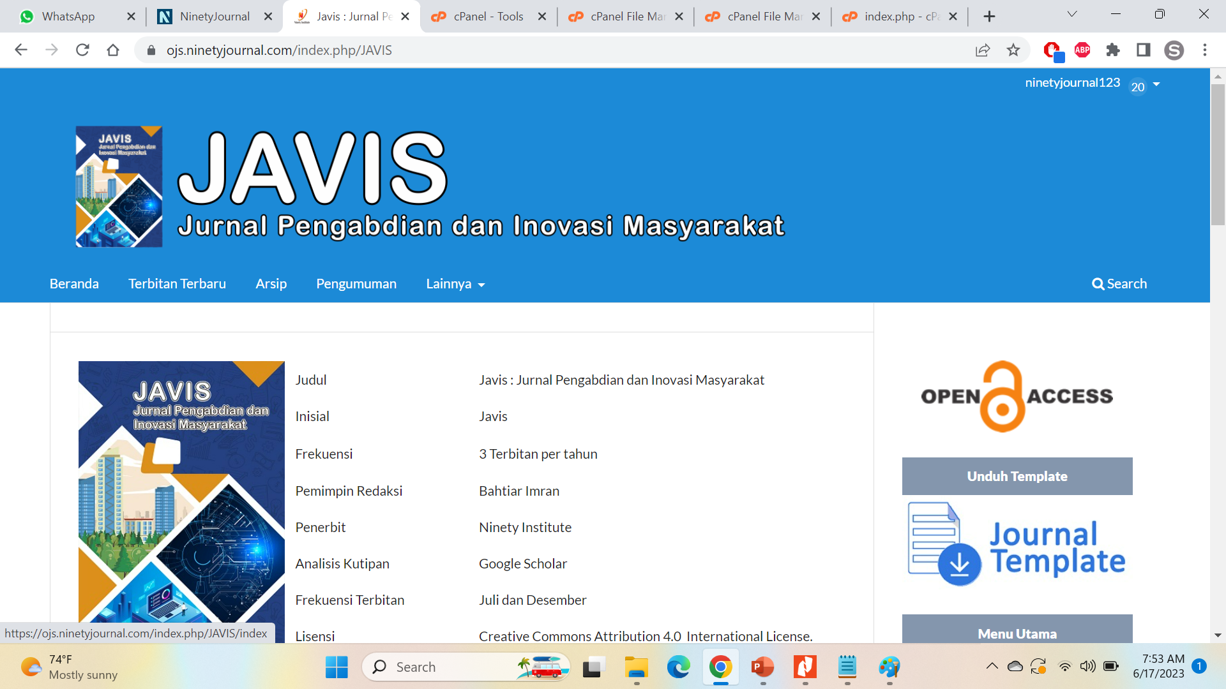Switch to the cPanel - Tools tab

488,17
